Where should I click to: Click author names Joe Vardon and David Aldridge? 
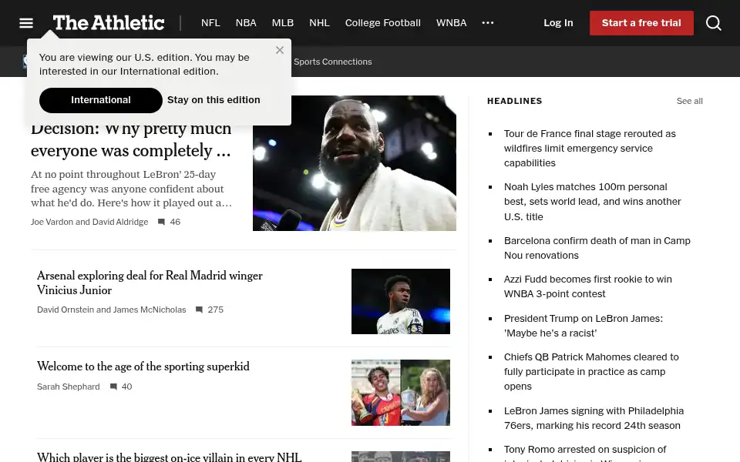[89, 222]
